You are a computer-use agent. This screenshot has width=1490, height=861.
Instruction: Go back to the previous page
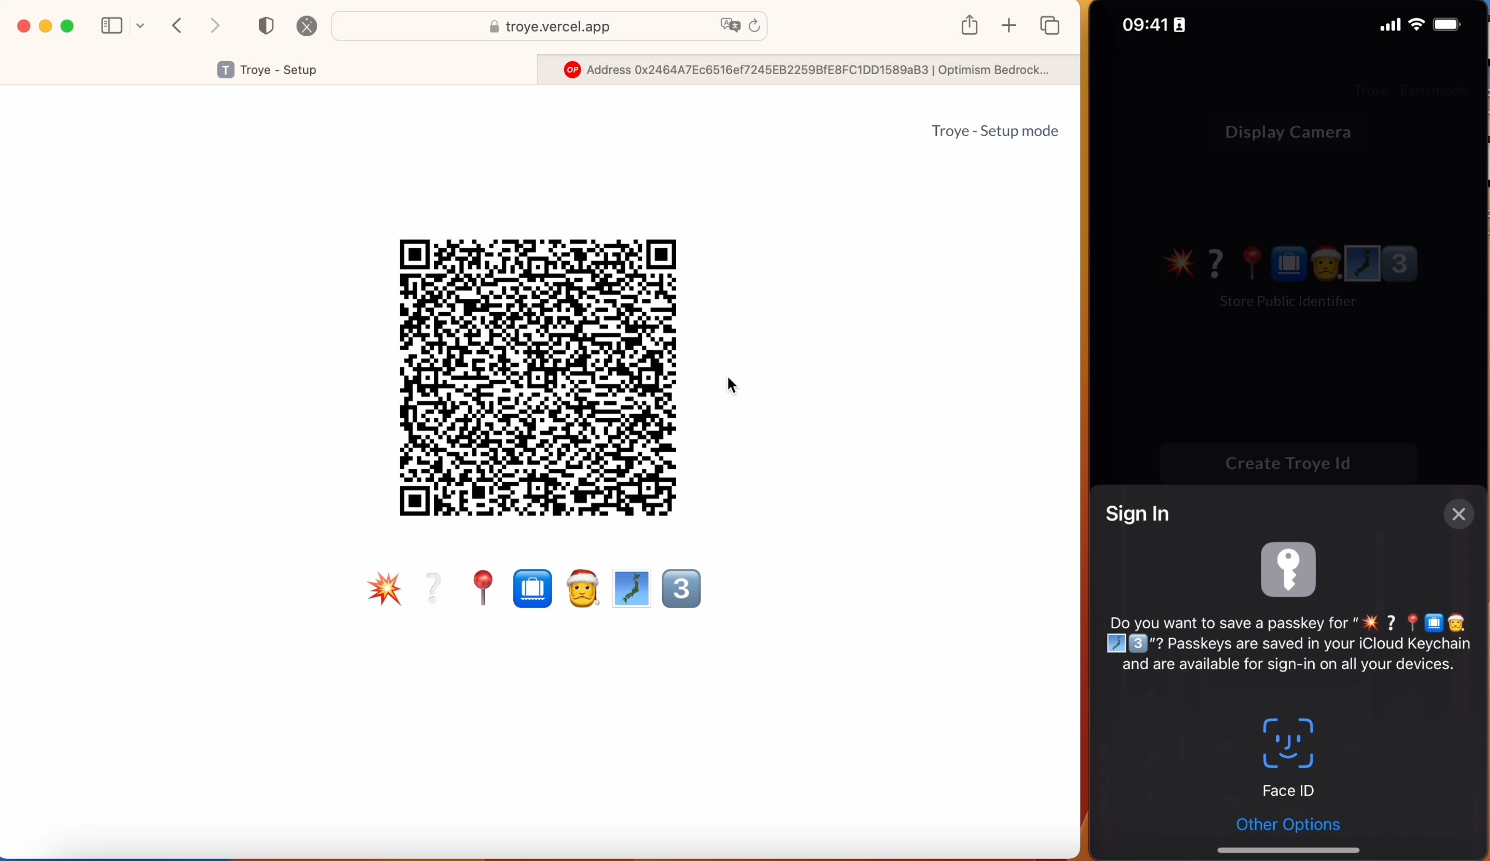(x=177, y=26)
